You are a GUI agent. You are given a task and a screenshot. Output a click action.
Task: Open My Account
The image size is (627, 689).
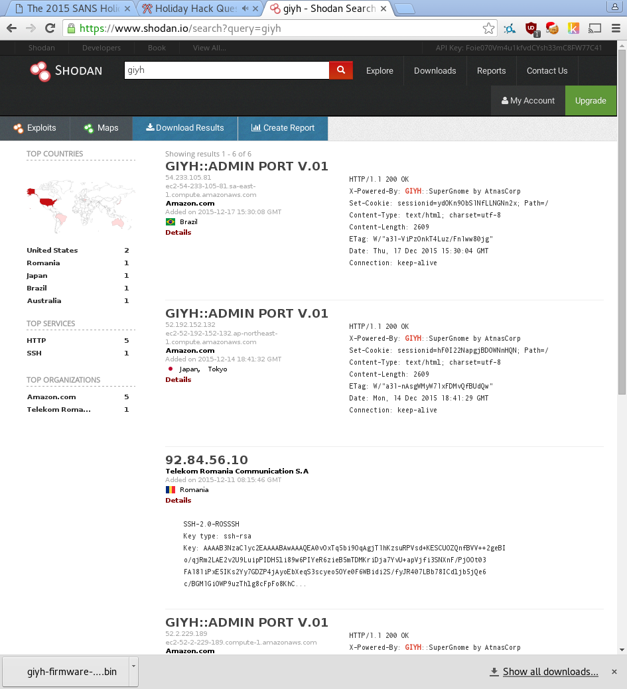tap(528, 101)
